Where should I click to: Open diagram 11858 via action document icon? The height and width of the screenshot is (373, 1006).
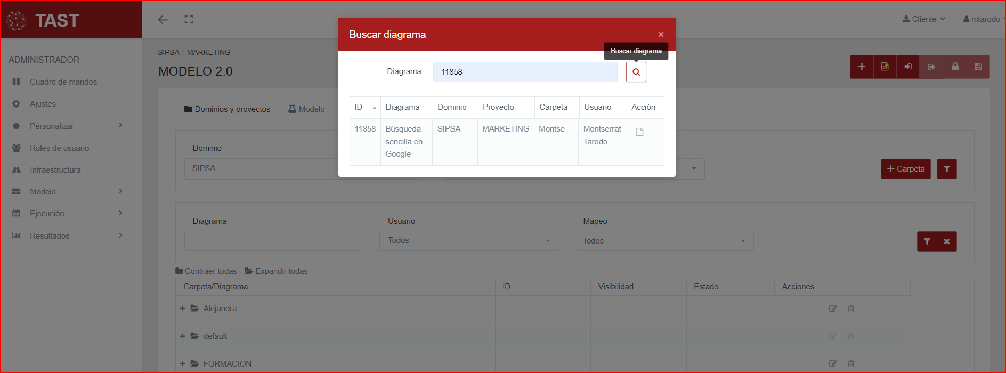pyautogui.click(x=639, y=132)
